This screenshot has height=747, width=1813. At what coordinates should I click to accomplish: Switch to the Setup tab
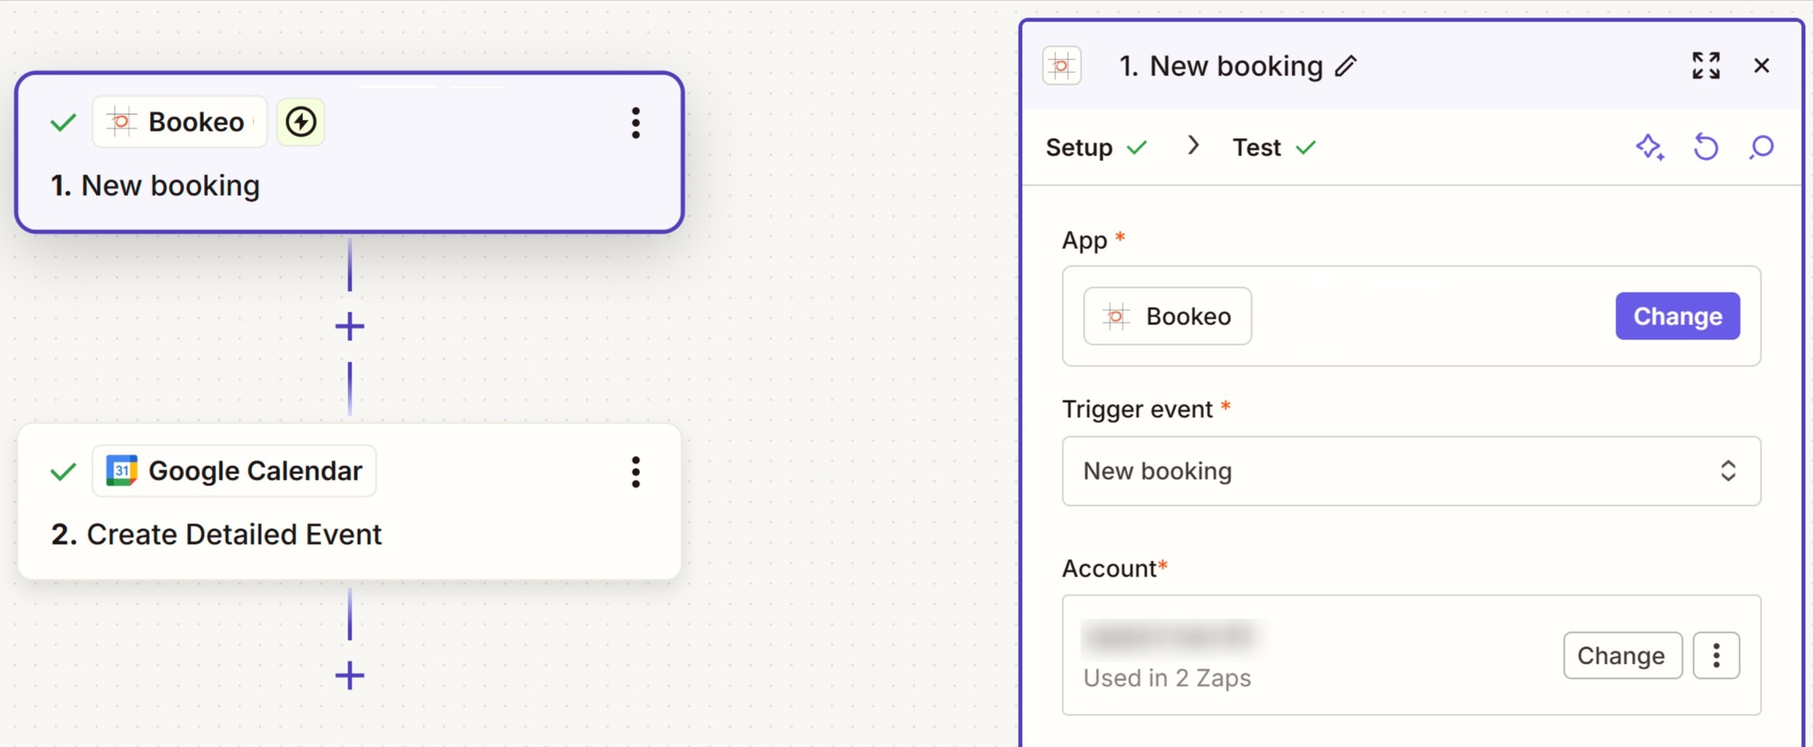coord(1096,147)
